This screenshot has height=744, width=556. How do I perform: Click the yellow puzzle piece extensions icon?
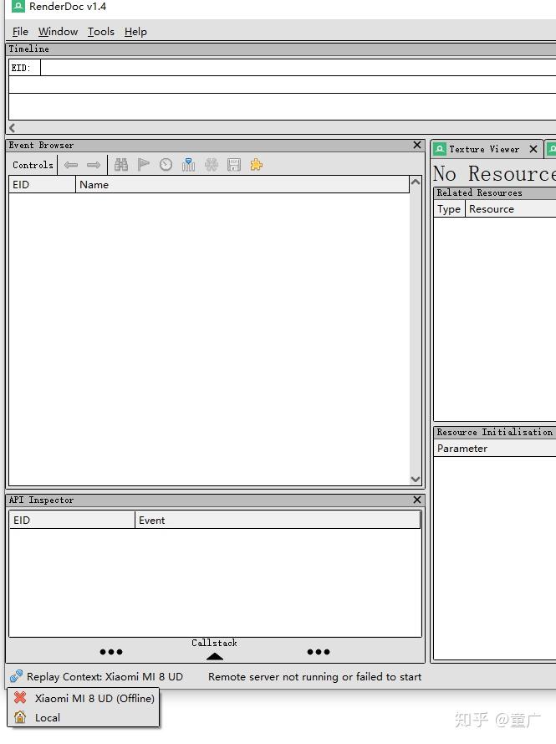pyautogui.click(x=257, y=165)
